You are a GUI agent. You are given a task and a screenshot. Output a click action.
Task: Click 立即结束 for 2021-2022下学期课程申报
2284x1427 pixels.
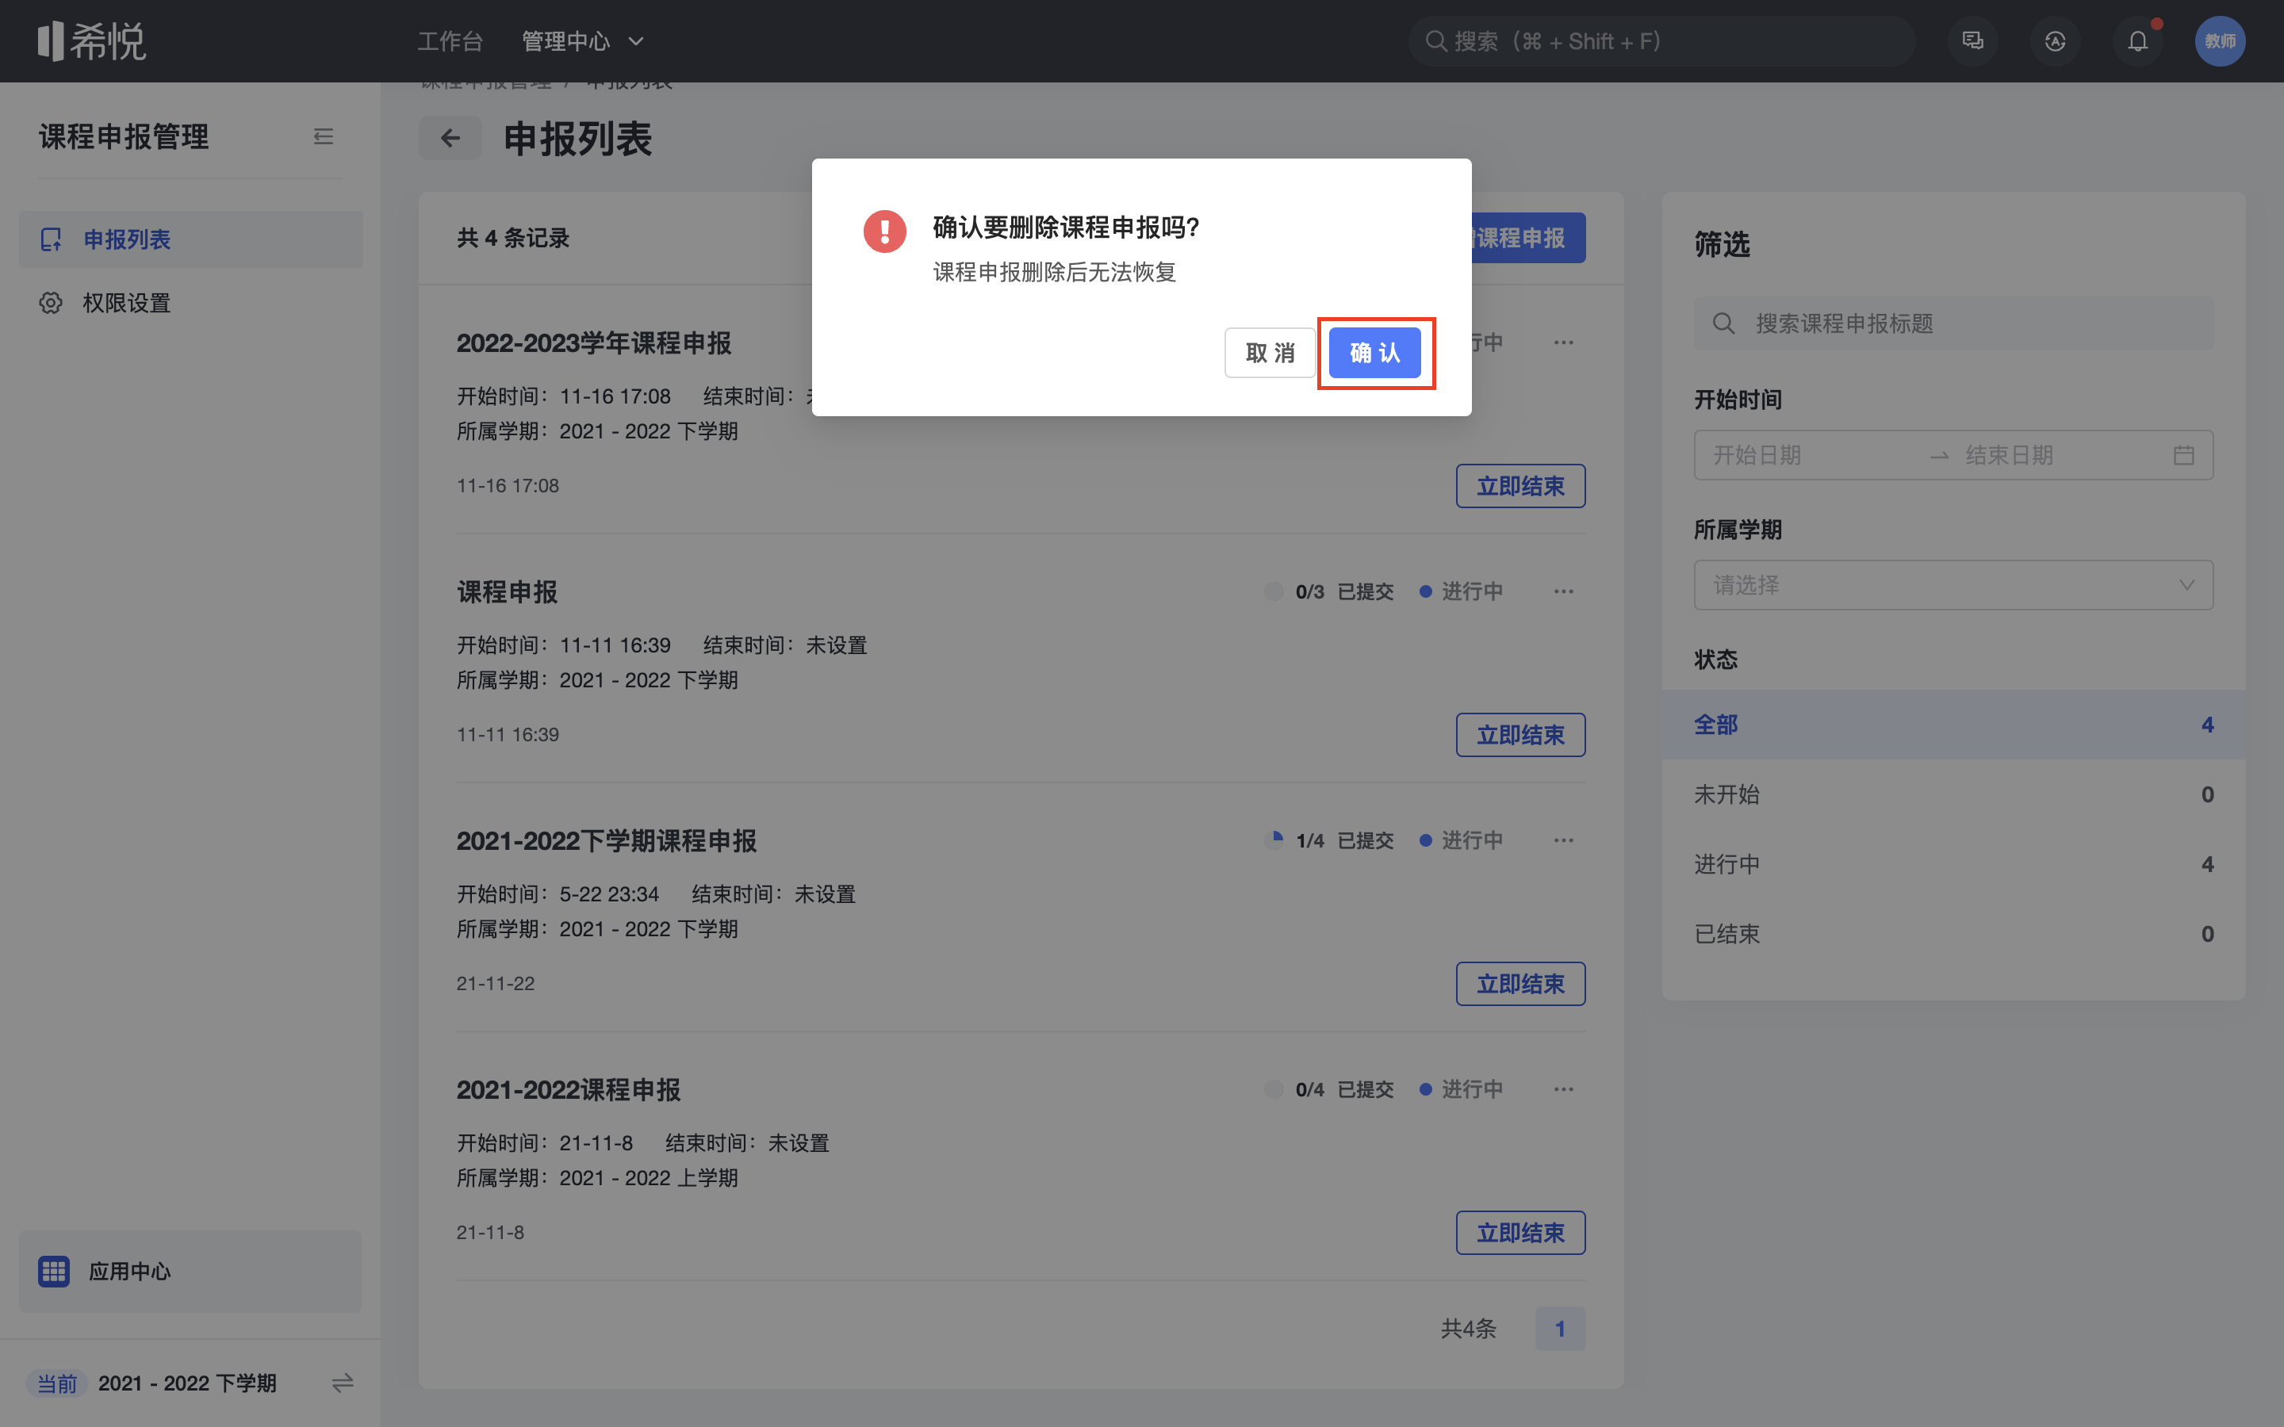[1520, 985]
